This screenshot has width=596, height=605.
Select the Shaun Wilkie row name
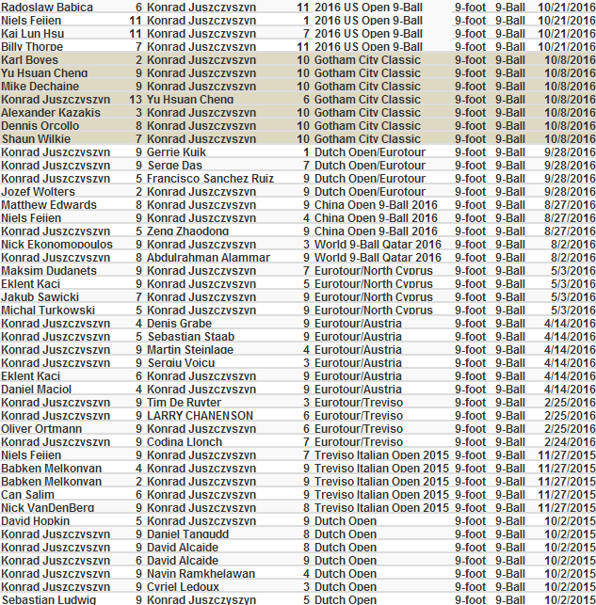pyautogui.click(x=36, y=138)
